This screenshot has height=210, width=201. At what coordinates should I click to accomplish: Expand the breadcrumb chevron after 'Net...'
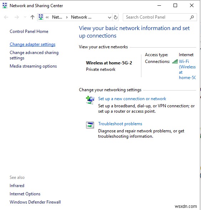point(67,17)
